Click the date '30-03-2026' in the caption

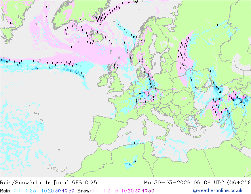[x=172, y=182]
